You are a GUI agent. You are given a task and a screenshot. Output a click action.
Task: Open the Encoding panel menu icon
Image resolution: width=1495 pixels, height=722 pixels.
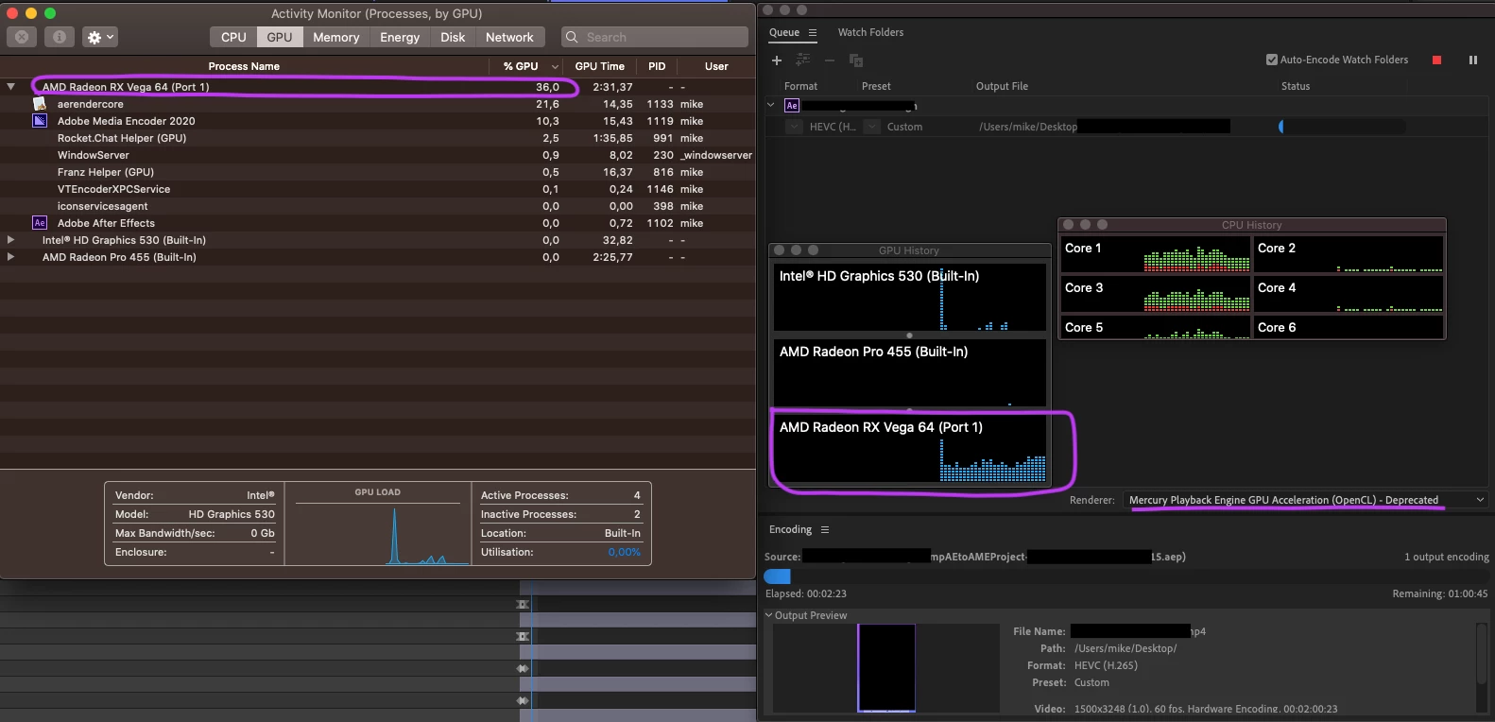pyautogui.click(x=825, y=529)
